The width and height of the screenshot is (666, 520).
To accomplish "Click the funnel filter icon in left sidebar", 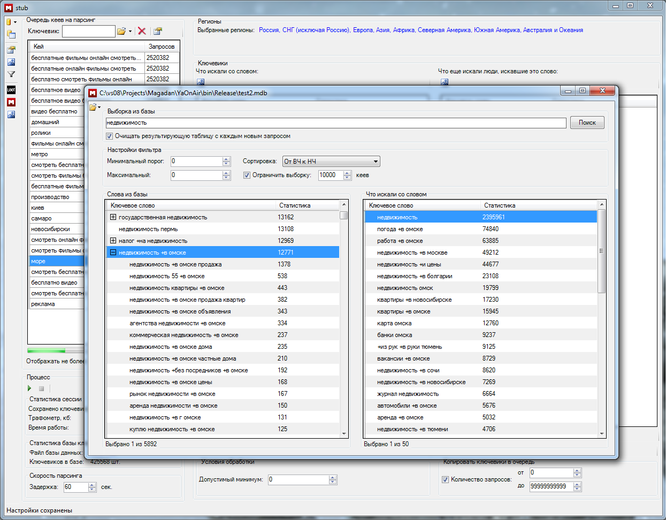I will click(x=11, y=74).
